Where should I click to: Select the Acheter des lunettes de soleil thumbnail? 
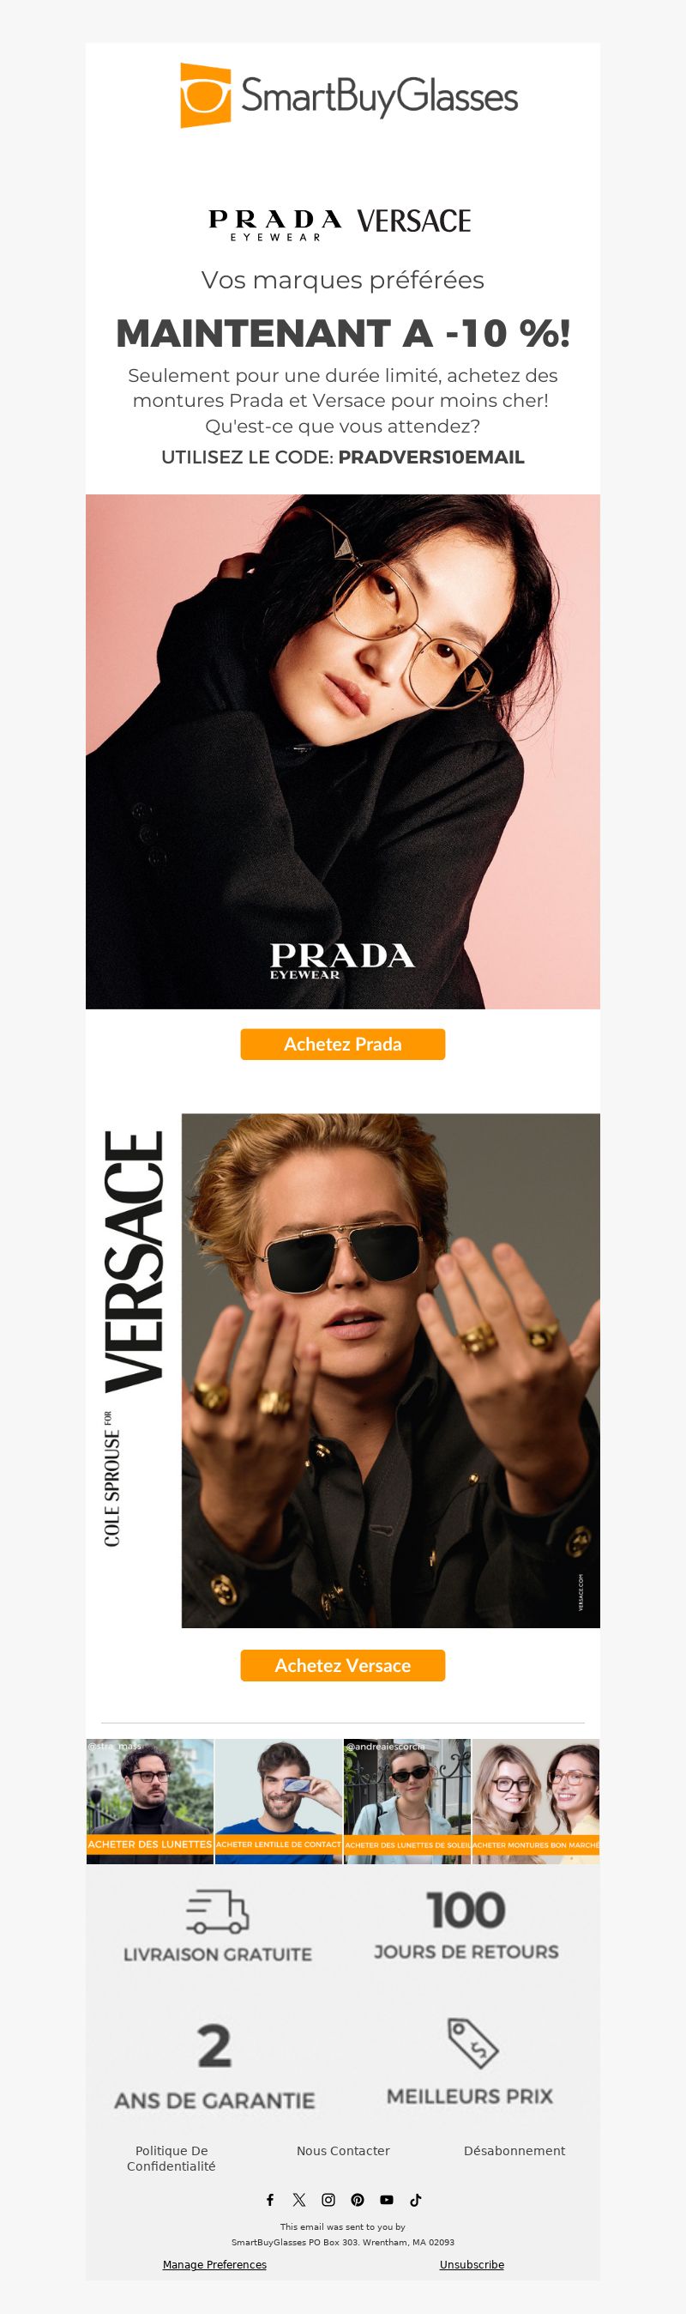point(406,1802)
